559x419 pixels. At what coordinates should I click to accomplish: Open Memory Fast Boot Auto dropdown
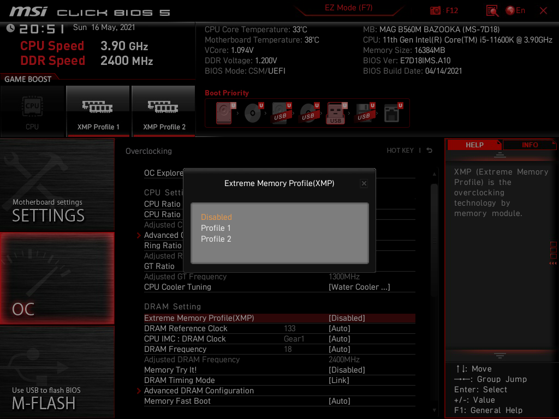click(340, 401)
